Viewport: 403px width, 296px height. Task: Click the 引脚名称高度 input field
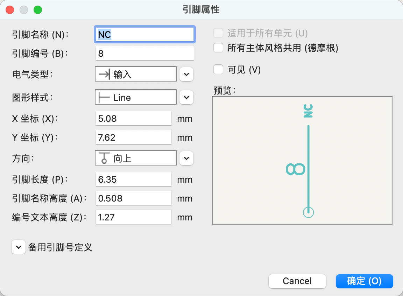(x=133, y=198)
